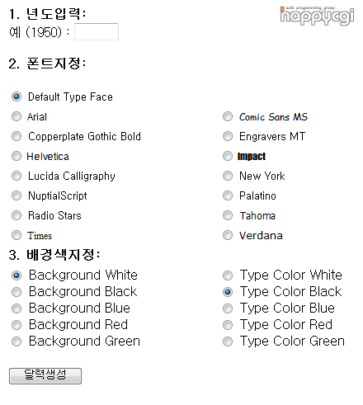Choose Lucida Calligraphy font

click(x=16, y=176)
